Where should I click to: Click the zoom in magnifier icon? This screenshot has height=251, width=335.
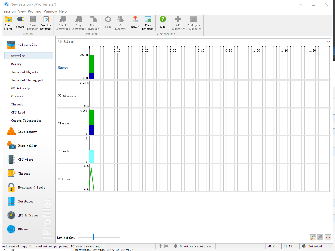click(x=313, y=237)
